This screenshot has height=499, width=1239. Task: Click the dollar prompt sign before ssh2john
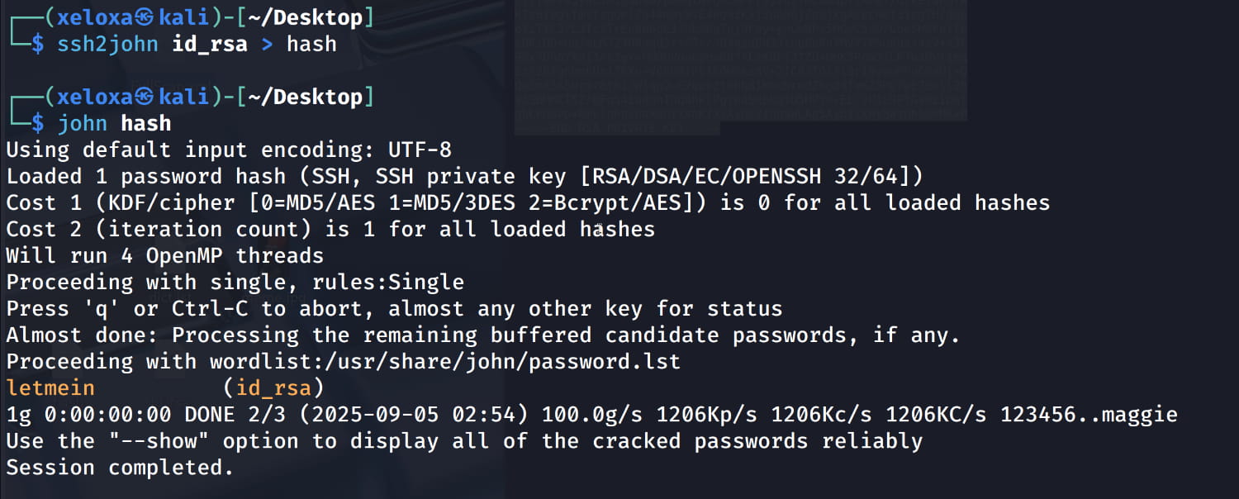coord(38,45)
